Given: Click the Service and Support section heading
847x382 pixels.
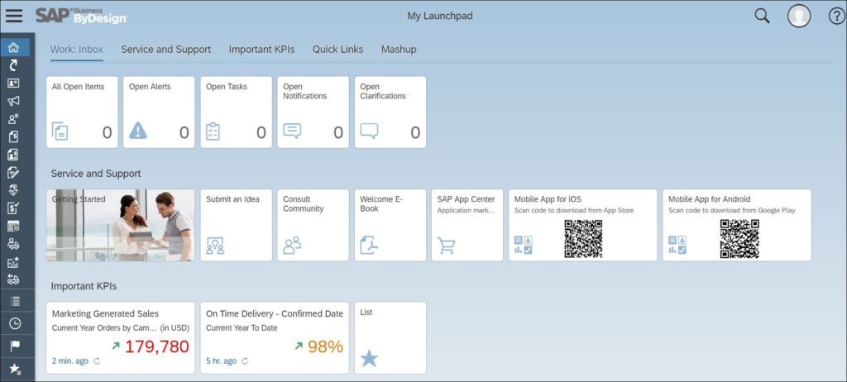Looking at the screenshot, I should point(96,174).
